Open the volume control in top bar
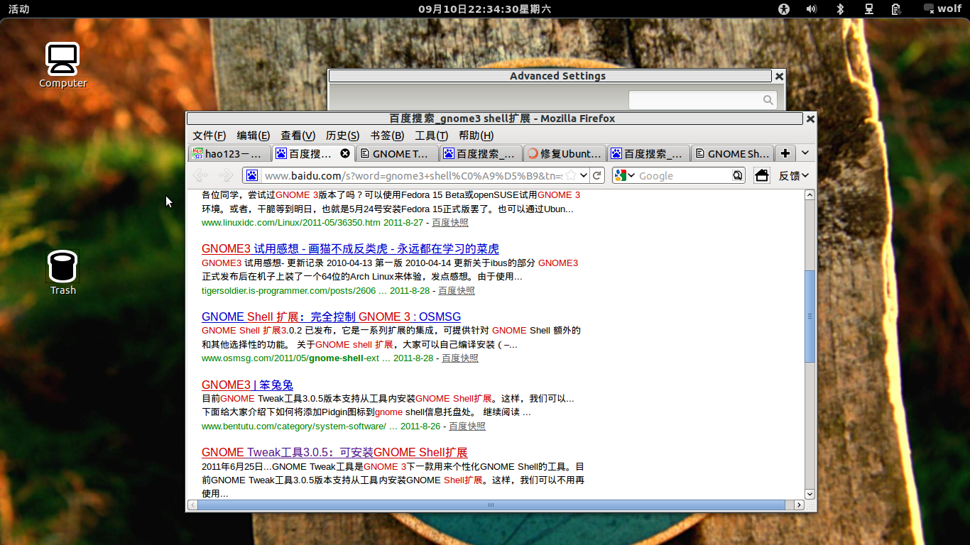Screen dimensions: 970x545 (812, 9)
